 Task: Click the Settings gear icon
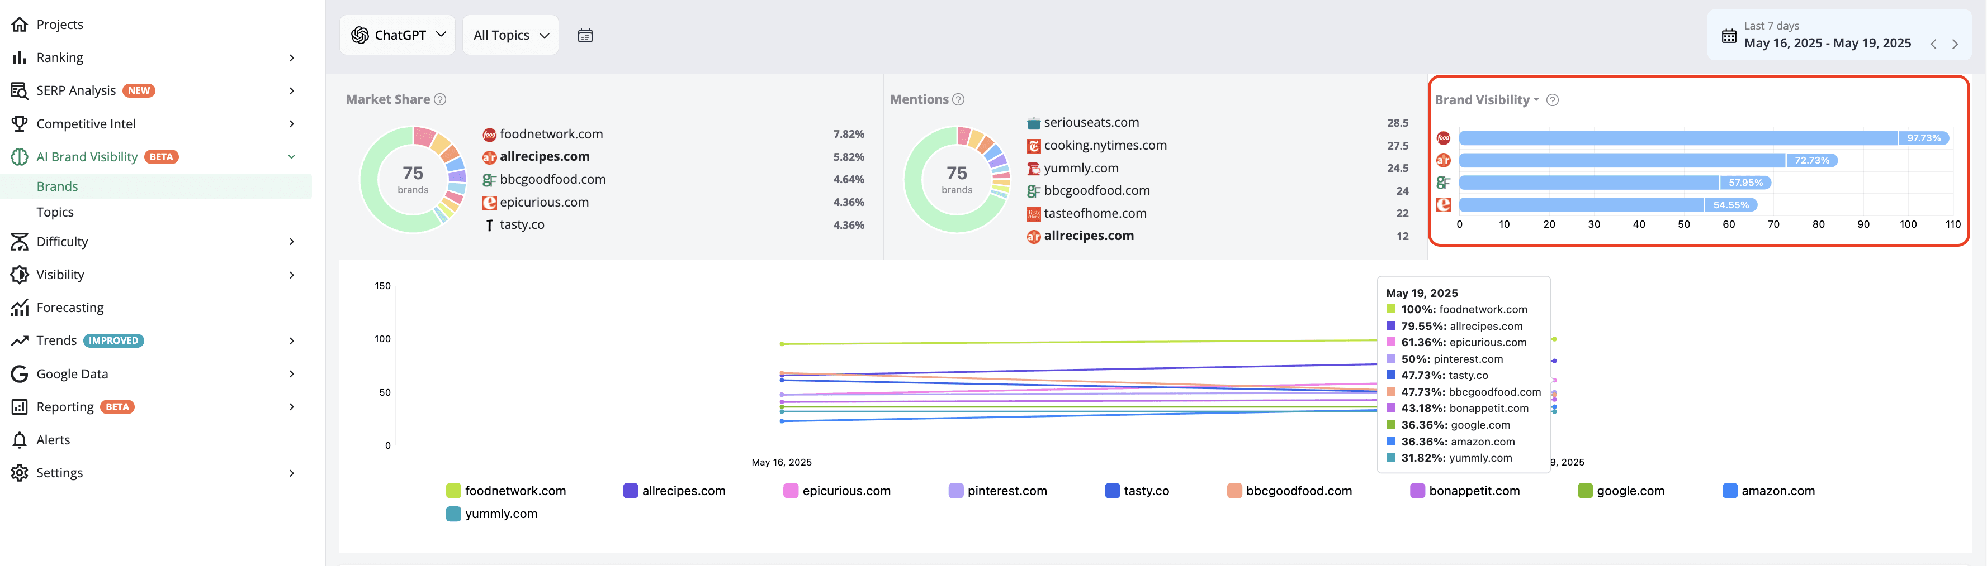(19, 473)
